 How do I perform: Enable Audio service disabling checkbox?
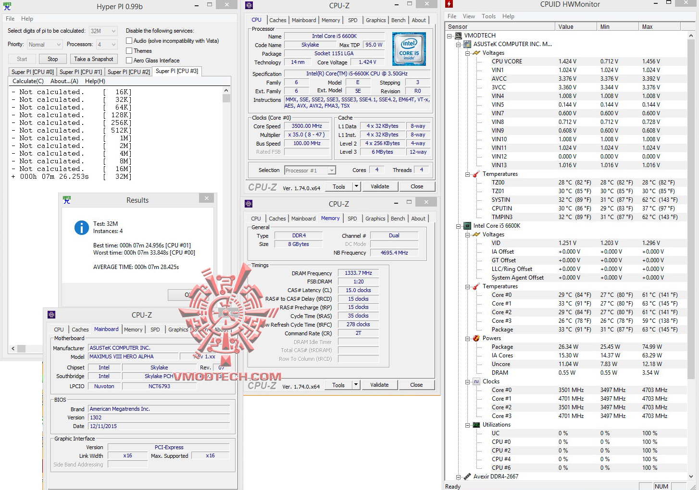(129, 41)
